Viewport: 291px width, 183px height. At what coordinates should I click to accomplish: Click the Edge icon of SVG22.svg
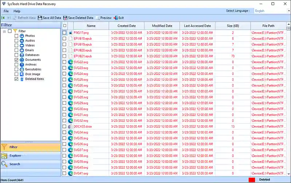[x=71, y=62]
